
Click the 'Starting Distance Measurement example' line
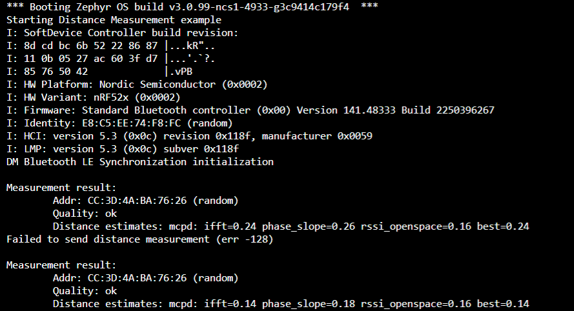point(114,20)
